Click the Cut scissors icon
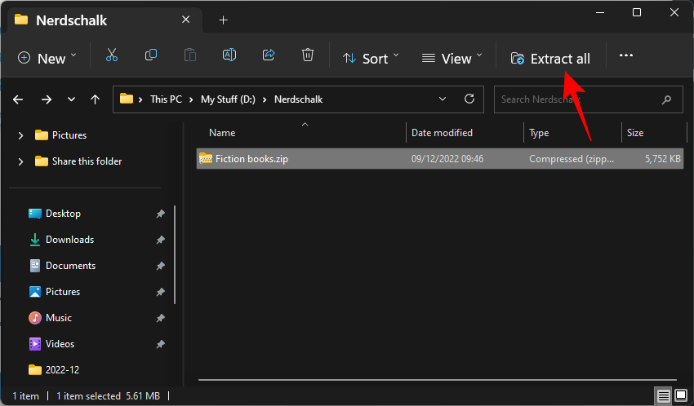694x406 pixels. point(112,56)
